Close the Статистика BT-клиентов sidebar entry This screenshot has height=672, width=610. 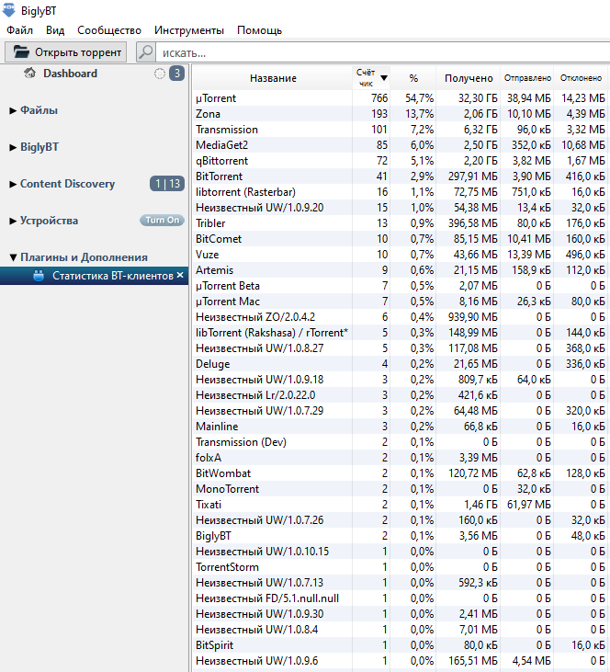(x=180, y=275)
